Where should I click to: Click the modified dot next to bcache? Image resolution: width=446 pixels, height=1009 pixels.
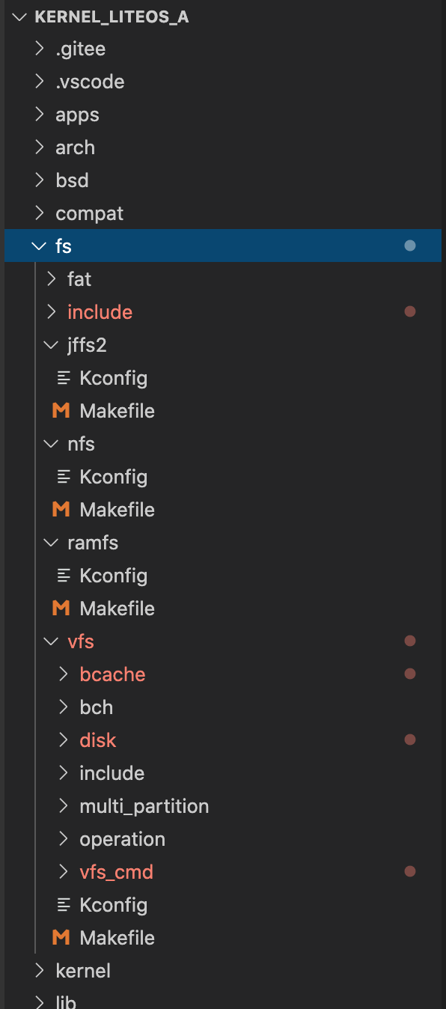(410, 674)
